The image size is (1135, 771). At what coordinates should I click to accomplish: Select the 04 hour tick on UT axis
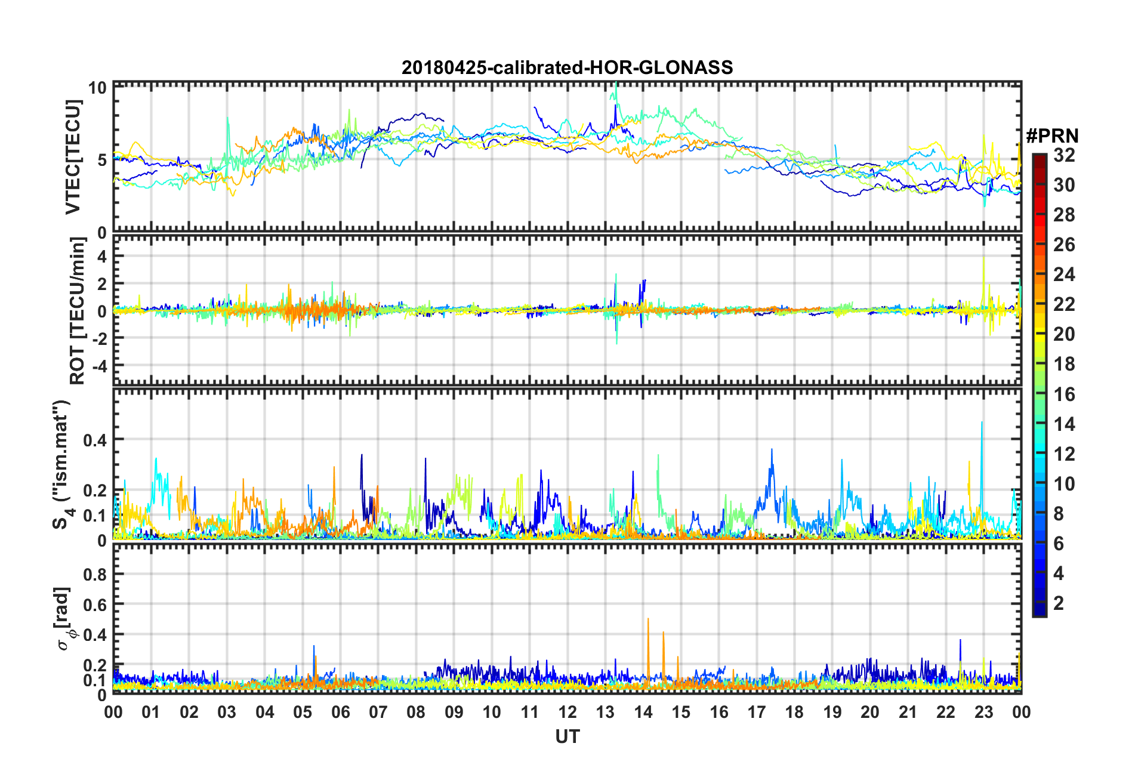point(265,712)
